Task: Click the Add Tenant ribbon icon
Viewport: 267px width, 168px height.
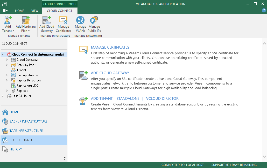Action: click(8, 20)
